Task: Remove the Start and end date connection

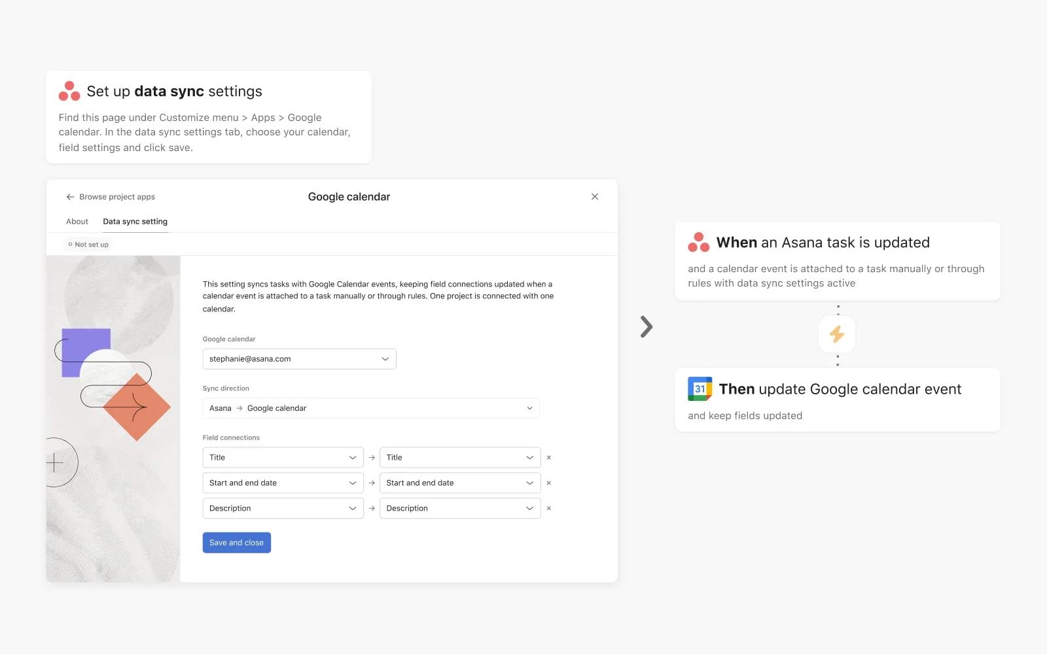Action: (x=548, y=483)
